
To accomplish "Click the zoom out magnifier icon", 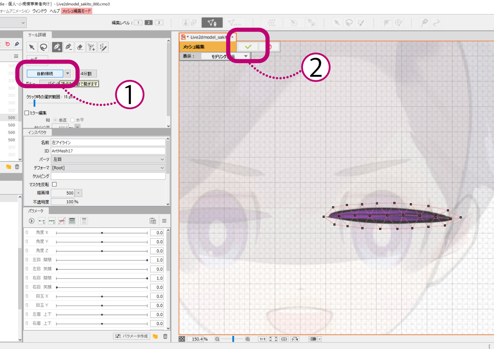I will point(217,339).
